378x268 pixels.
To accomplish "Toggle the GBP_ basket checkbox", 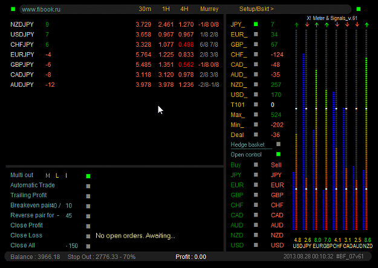I will (x=256, y=44).
